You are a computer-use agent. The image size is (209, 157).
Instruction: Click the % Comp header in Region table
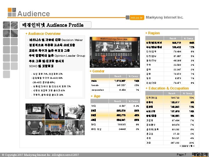188,38
